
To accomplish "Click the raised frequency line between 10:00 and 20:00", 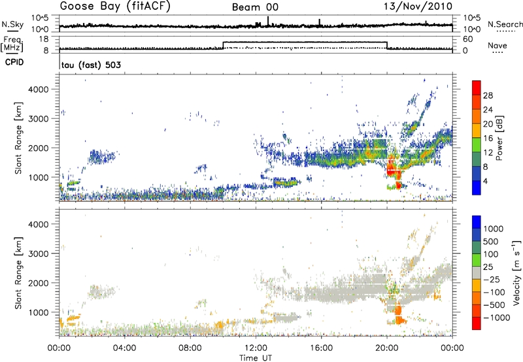I will click(305, 42).
